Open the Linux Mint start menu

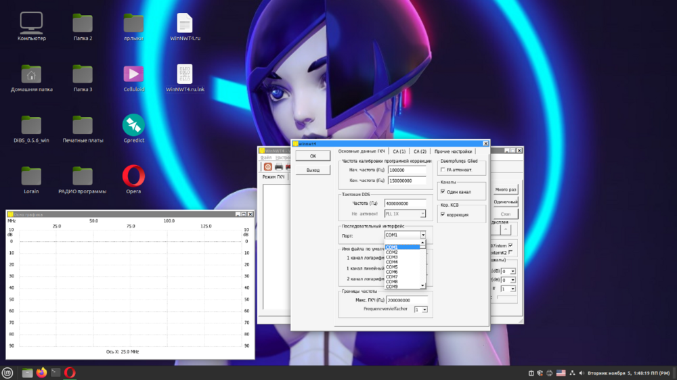pos(7,373)
